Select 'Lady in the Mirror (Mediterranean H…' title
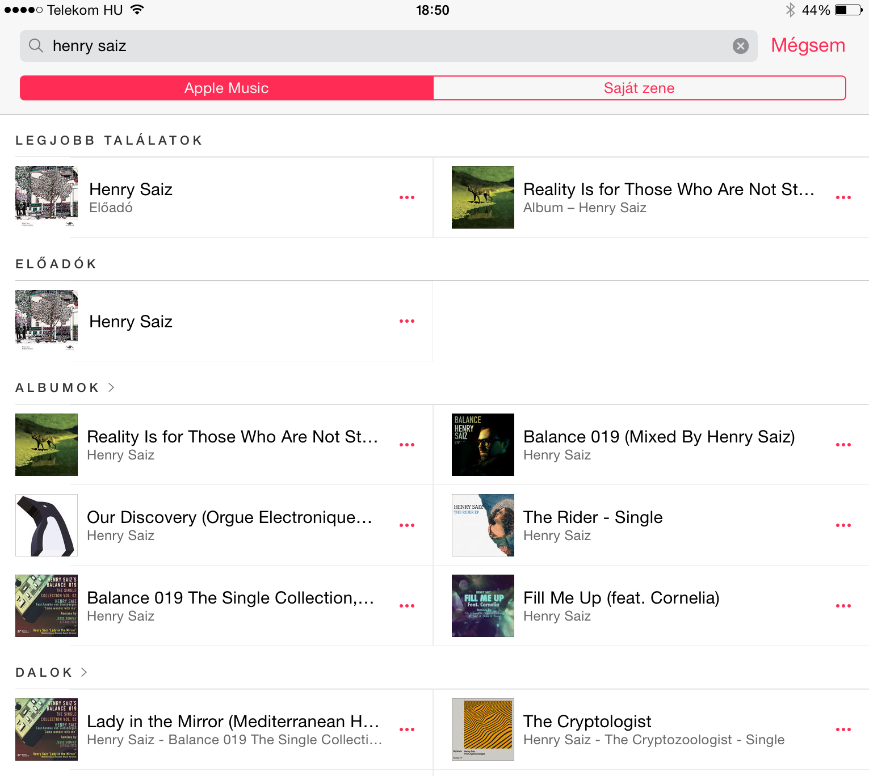Image resolution: width=869 pixels, height=776 pixels. [233, 722]
